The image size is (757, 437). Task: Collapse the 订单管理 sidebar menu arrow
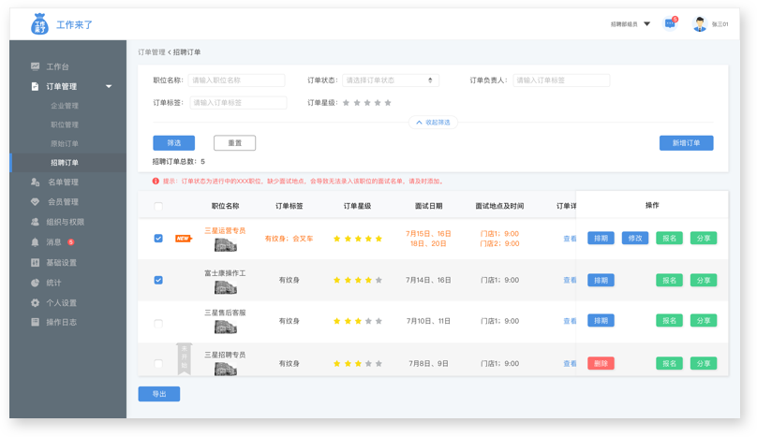[x=109, y=86]
